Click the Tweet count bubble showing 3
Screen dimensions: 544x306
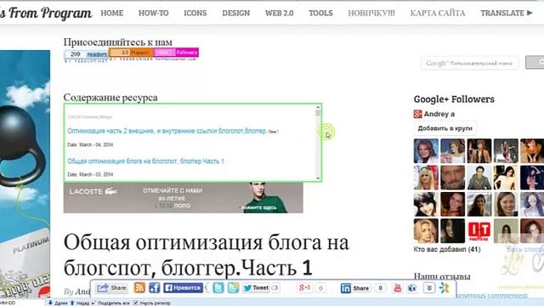[275, 287]
